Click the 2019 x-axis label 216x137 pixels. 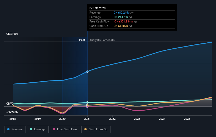tap(38, 119)
